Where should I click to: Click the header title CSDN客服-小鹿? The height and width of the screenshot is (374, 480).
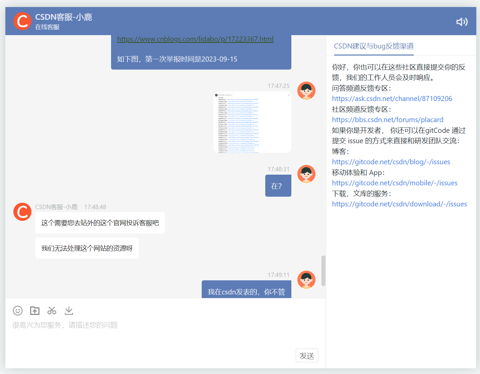[x=64, y=17]
